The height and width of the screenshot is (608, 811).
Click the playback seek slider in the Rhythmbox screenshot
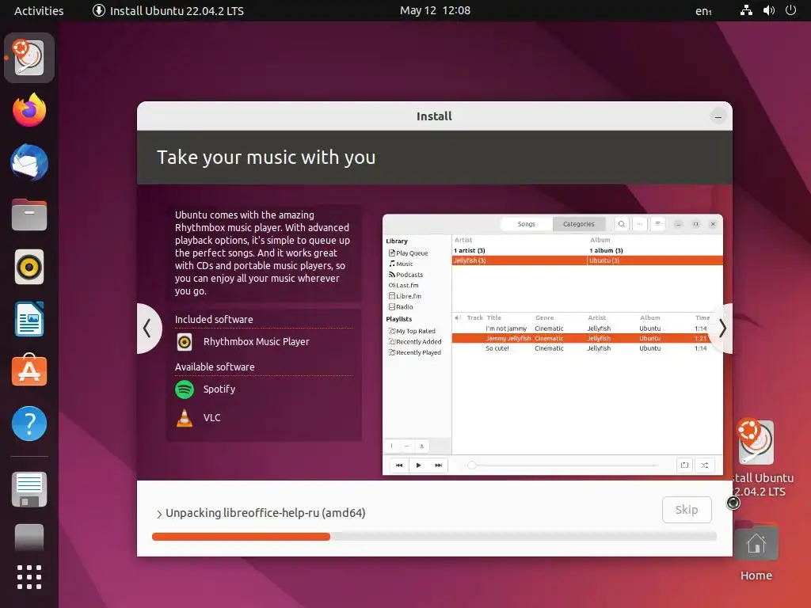(x=563, y=465)
